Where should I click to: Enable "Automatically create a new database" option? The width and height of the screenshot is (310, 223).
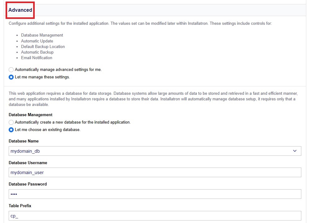(11, 122)
